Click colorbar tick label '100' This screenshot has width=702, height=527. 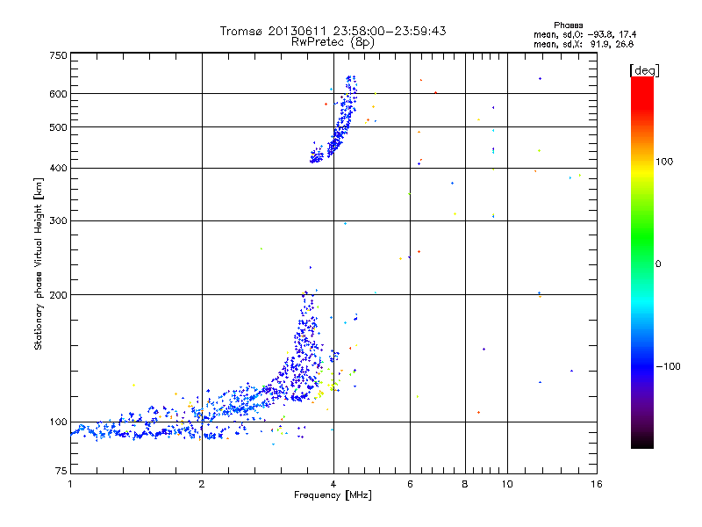tap(664, 162)
